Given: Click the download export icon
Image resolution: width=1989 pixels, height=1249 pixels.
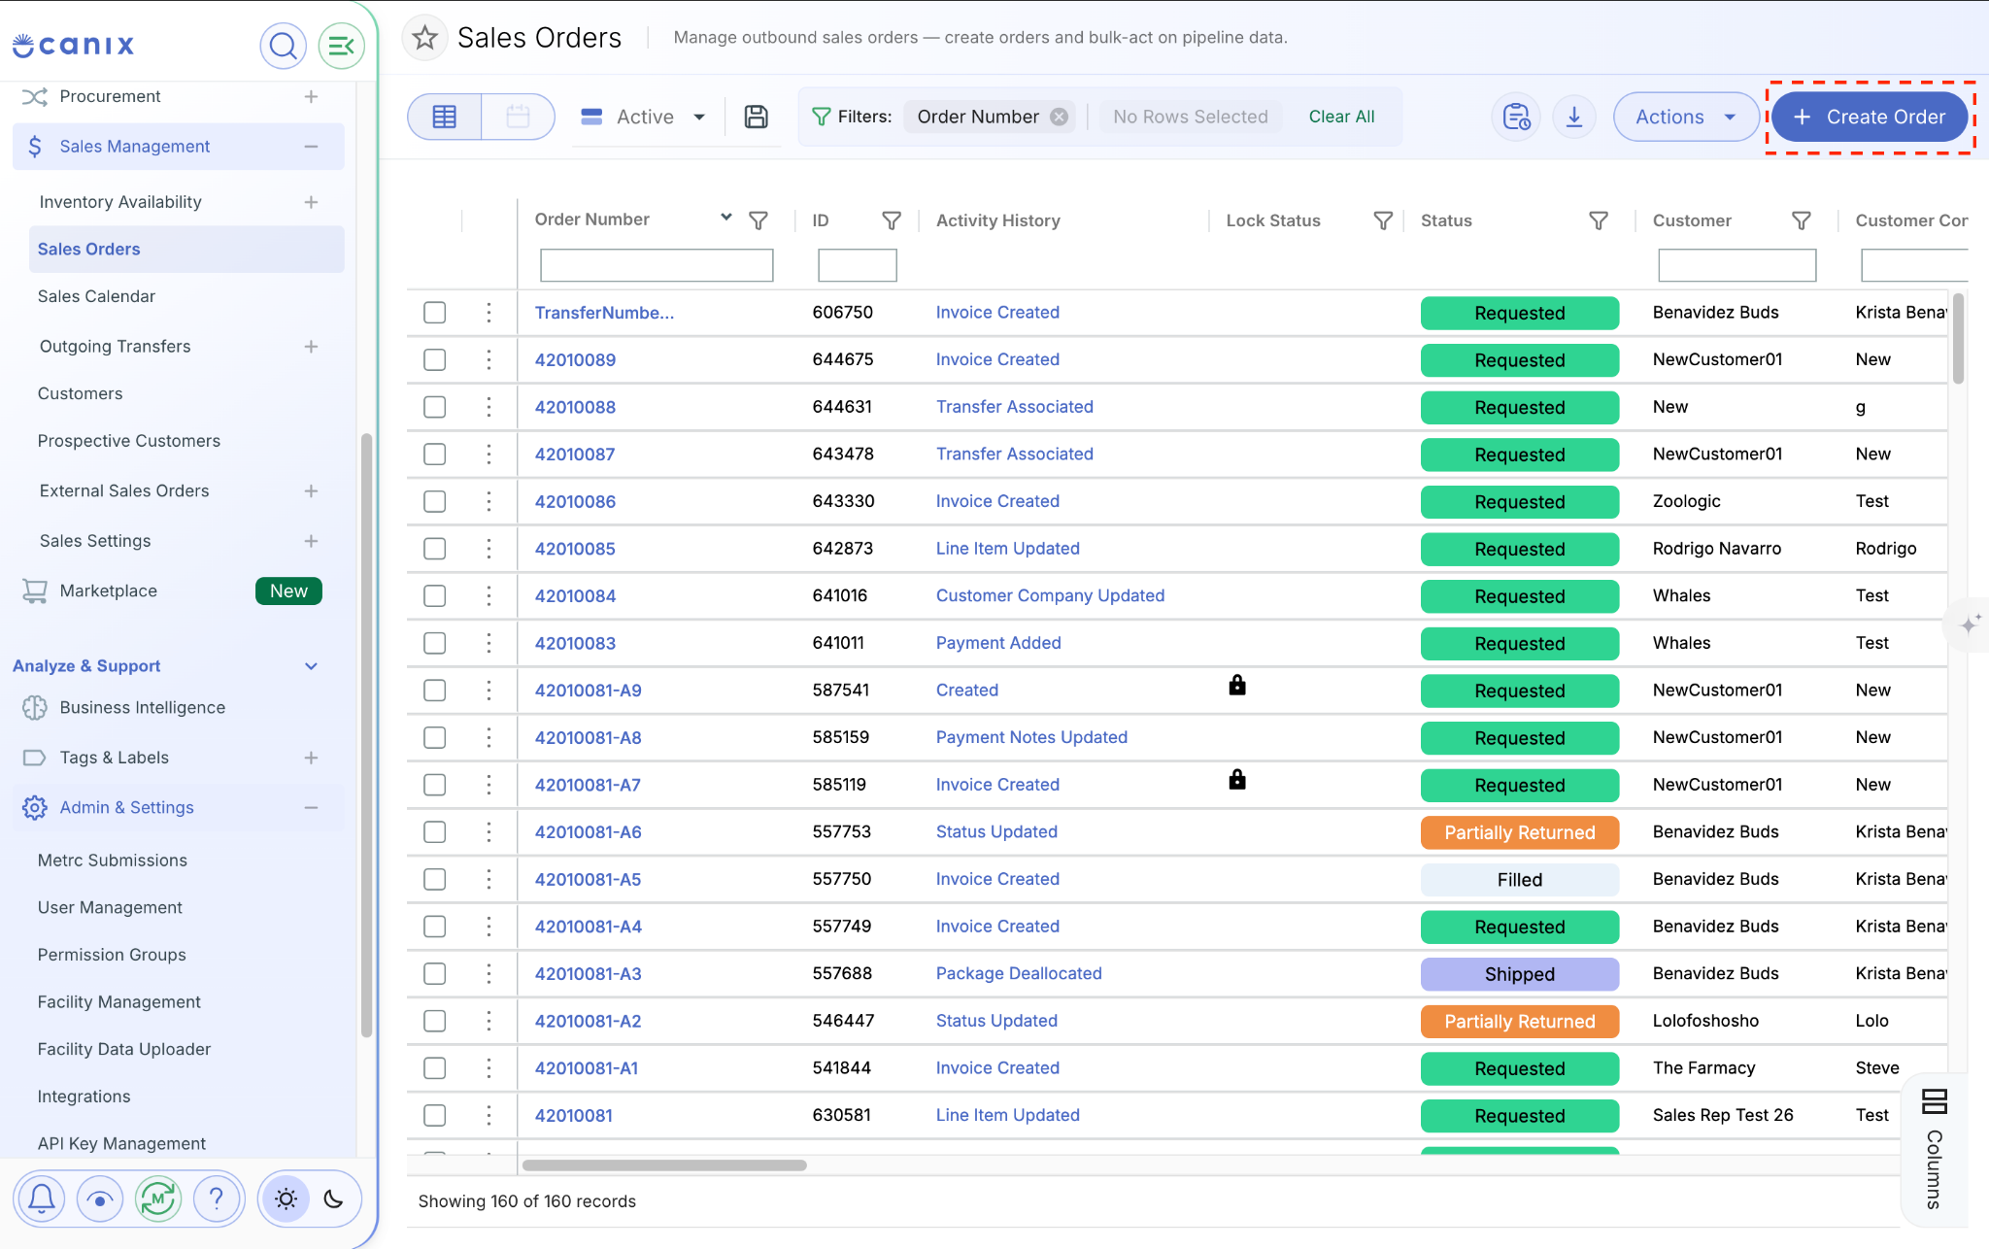Looking at the screenshot, I should point(1574,117).
